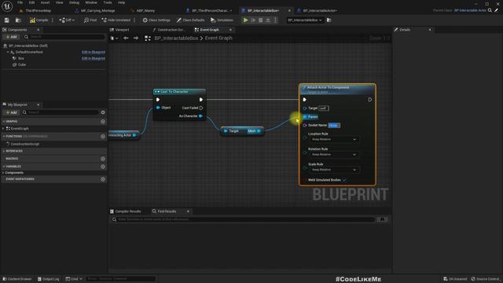Image resolution: width=503 pixels, height=283 pixels.
Task: Click the icon right of debug object dropdown
Action: (329, 20)
